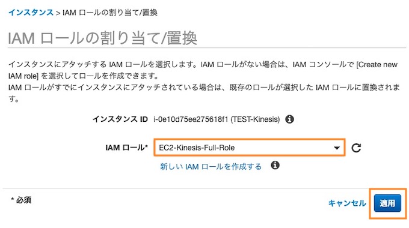Click the instance ID text i-0e10d75ee275618f1

coord(191,119)
